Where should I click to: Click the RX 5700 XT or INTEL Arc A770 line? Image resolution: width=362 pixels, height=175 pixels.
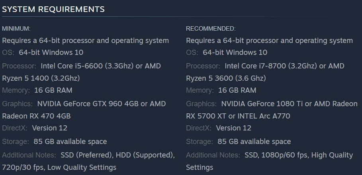tap(238, 116)
